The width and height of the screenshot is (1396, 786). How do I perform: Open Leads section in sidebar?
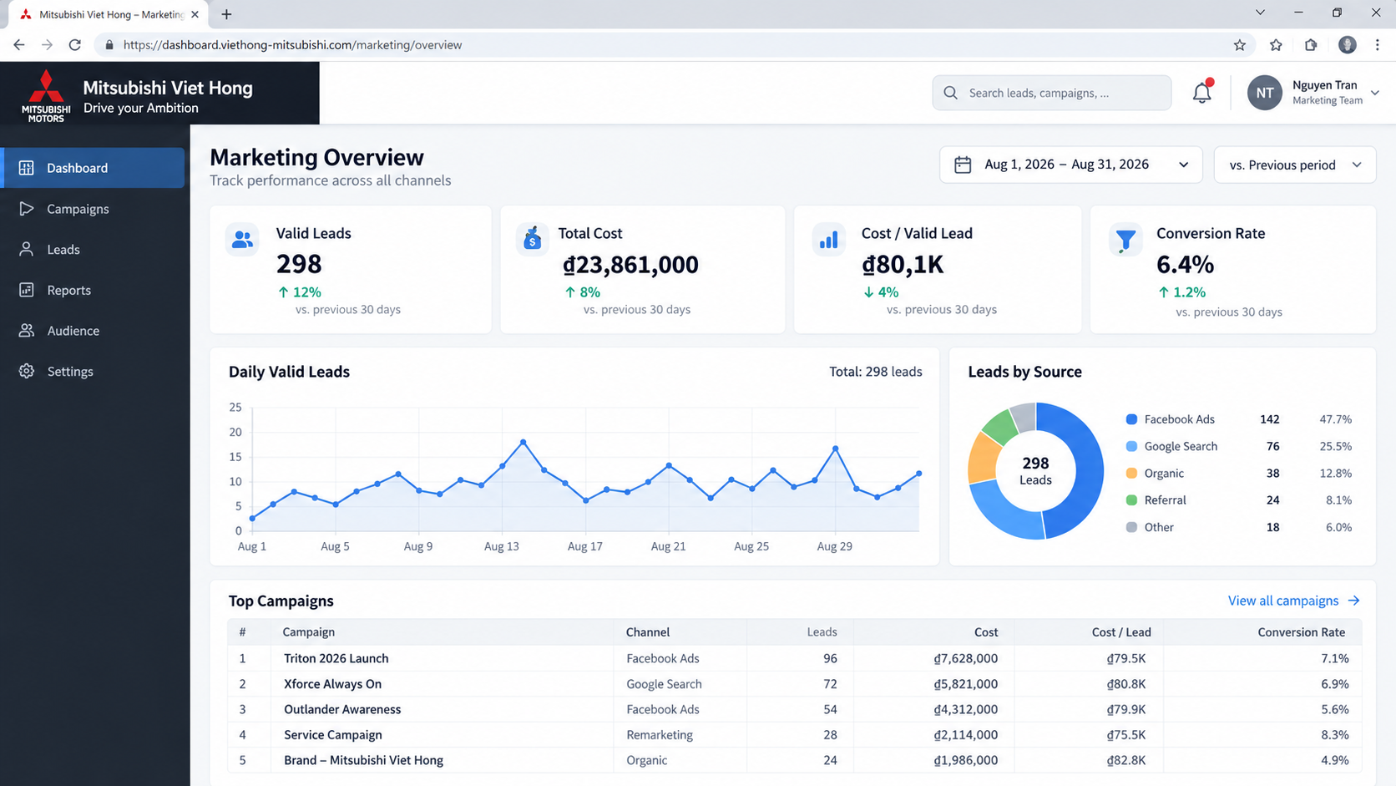[x=93, y=249]
